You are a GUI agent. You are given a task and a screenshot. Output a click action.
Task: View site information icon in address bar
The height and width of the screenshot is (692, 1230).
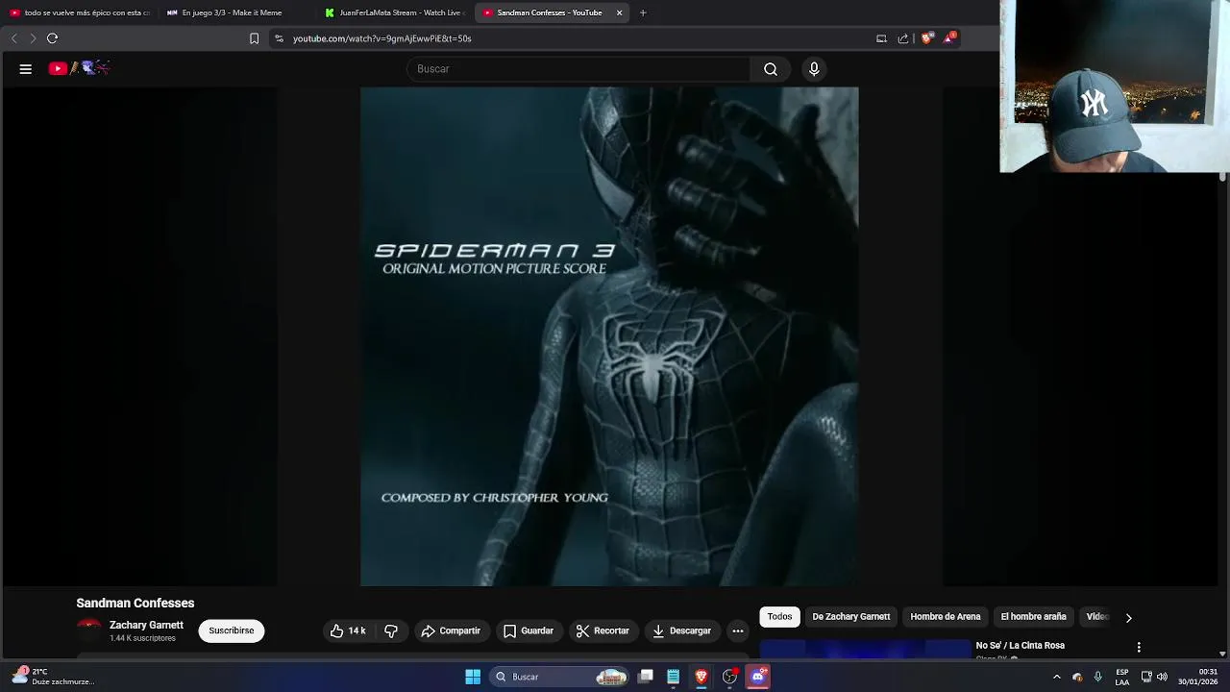pyautogui.click(x=279, y=38)
